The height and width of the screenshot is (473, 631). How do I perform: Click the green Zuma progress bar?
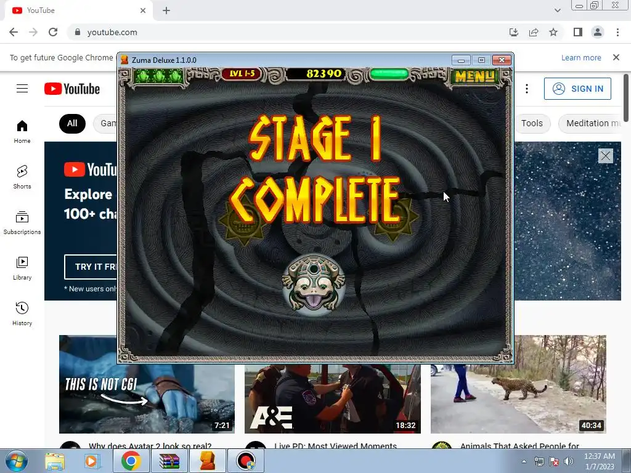click(x=389, y=74)
